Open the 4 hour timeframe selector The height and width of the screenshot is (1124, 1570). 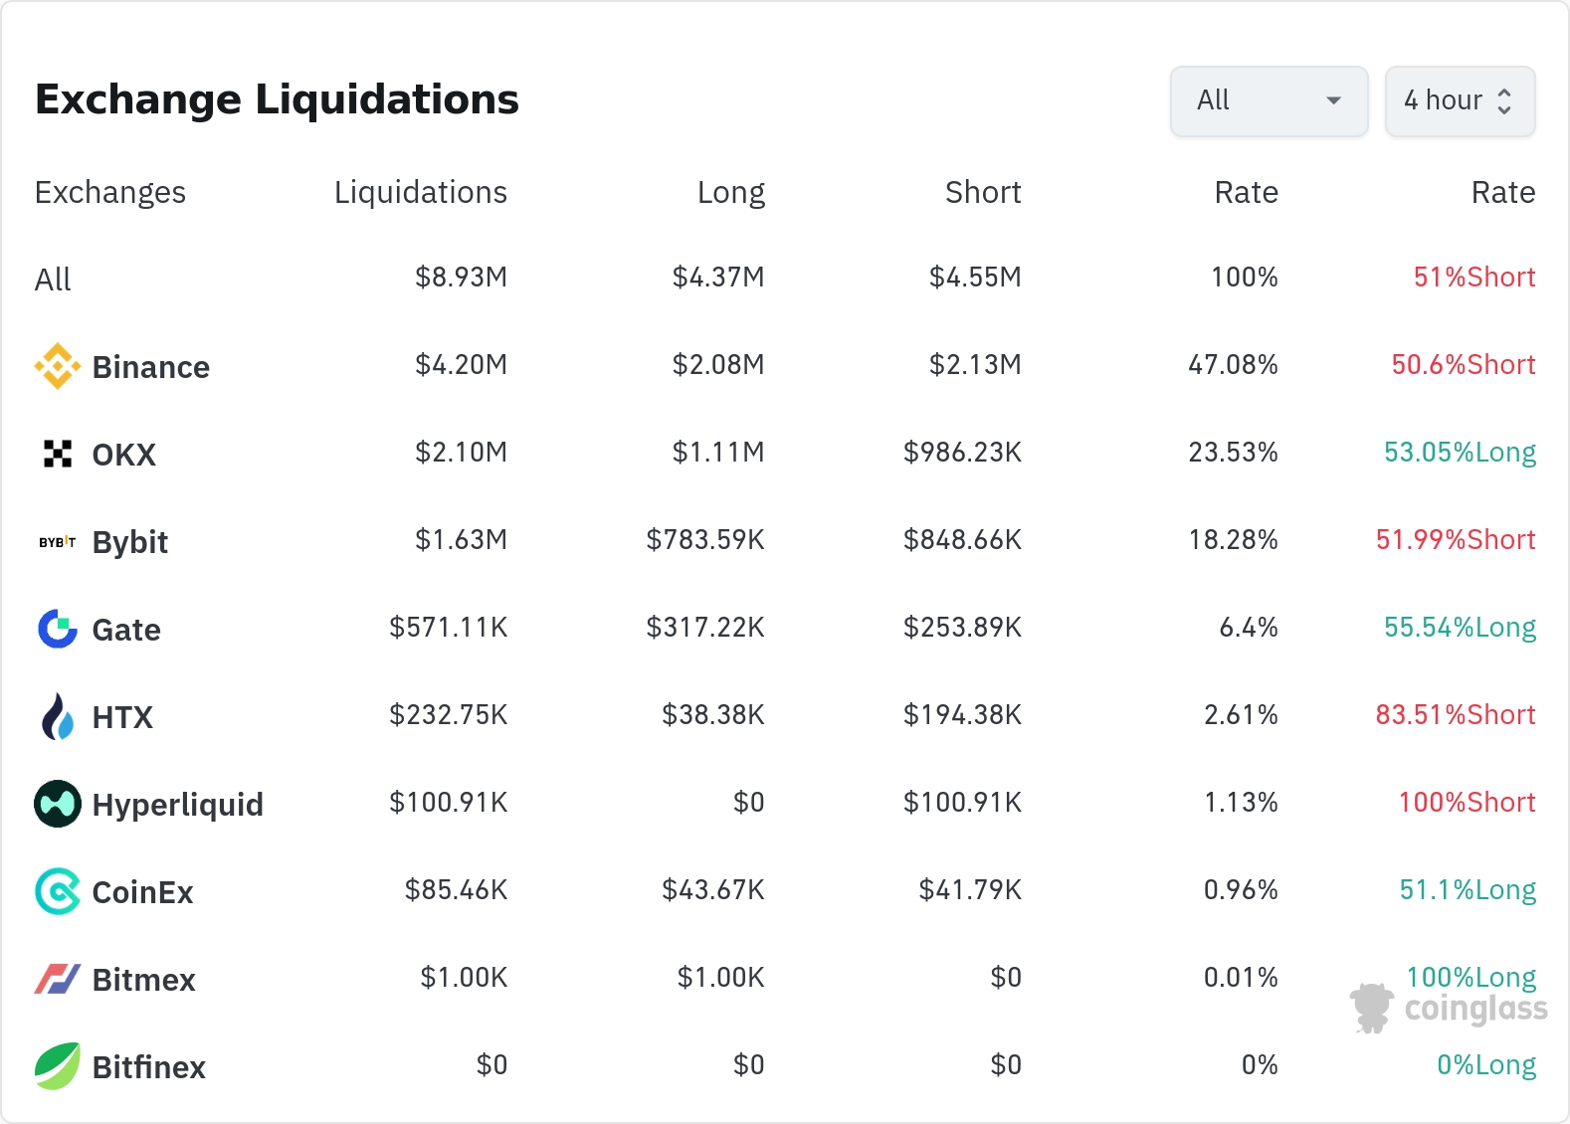1460,100
